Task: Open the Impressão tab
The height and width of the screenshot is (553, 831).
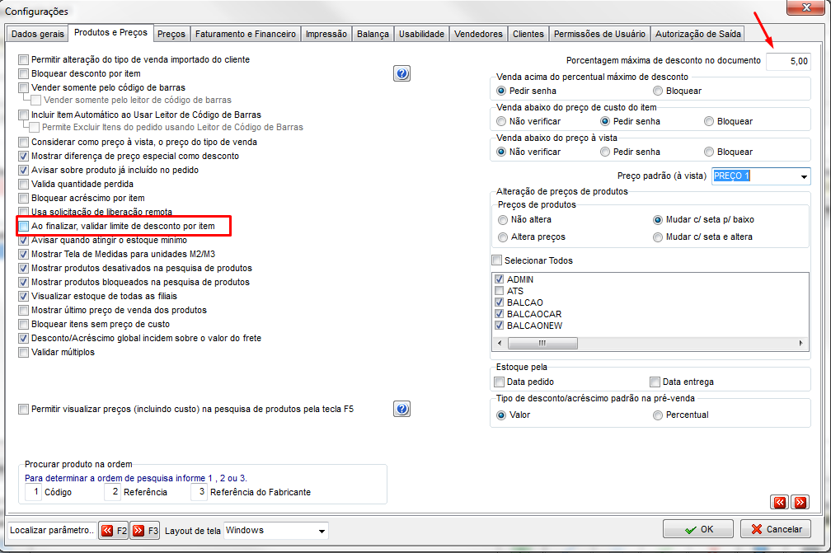Action: tap(326, 34)
